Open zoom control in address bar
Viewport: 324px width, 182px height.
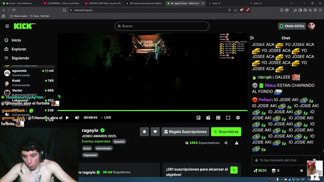(230, 10)
